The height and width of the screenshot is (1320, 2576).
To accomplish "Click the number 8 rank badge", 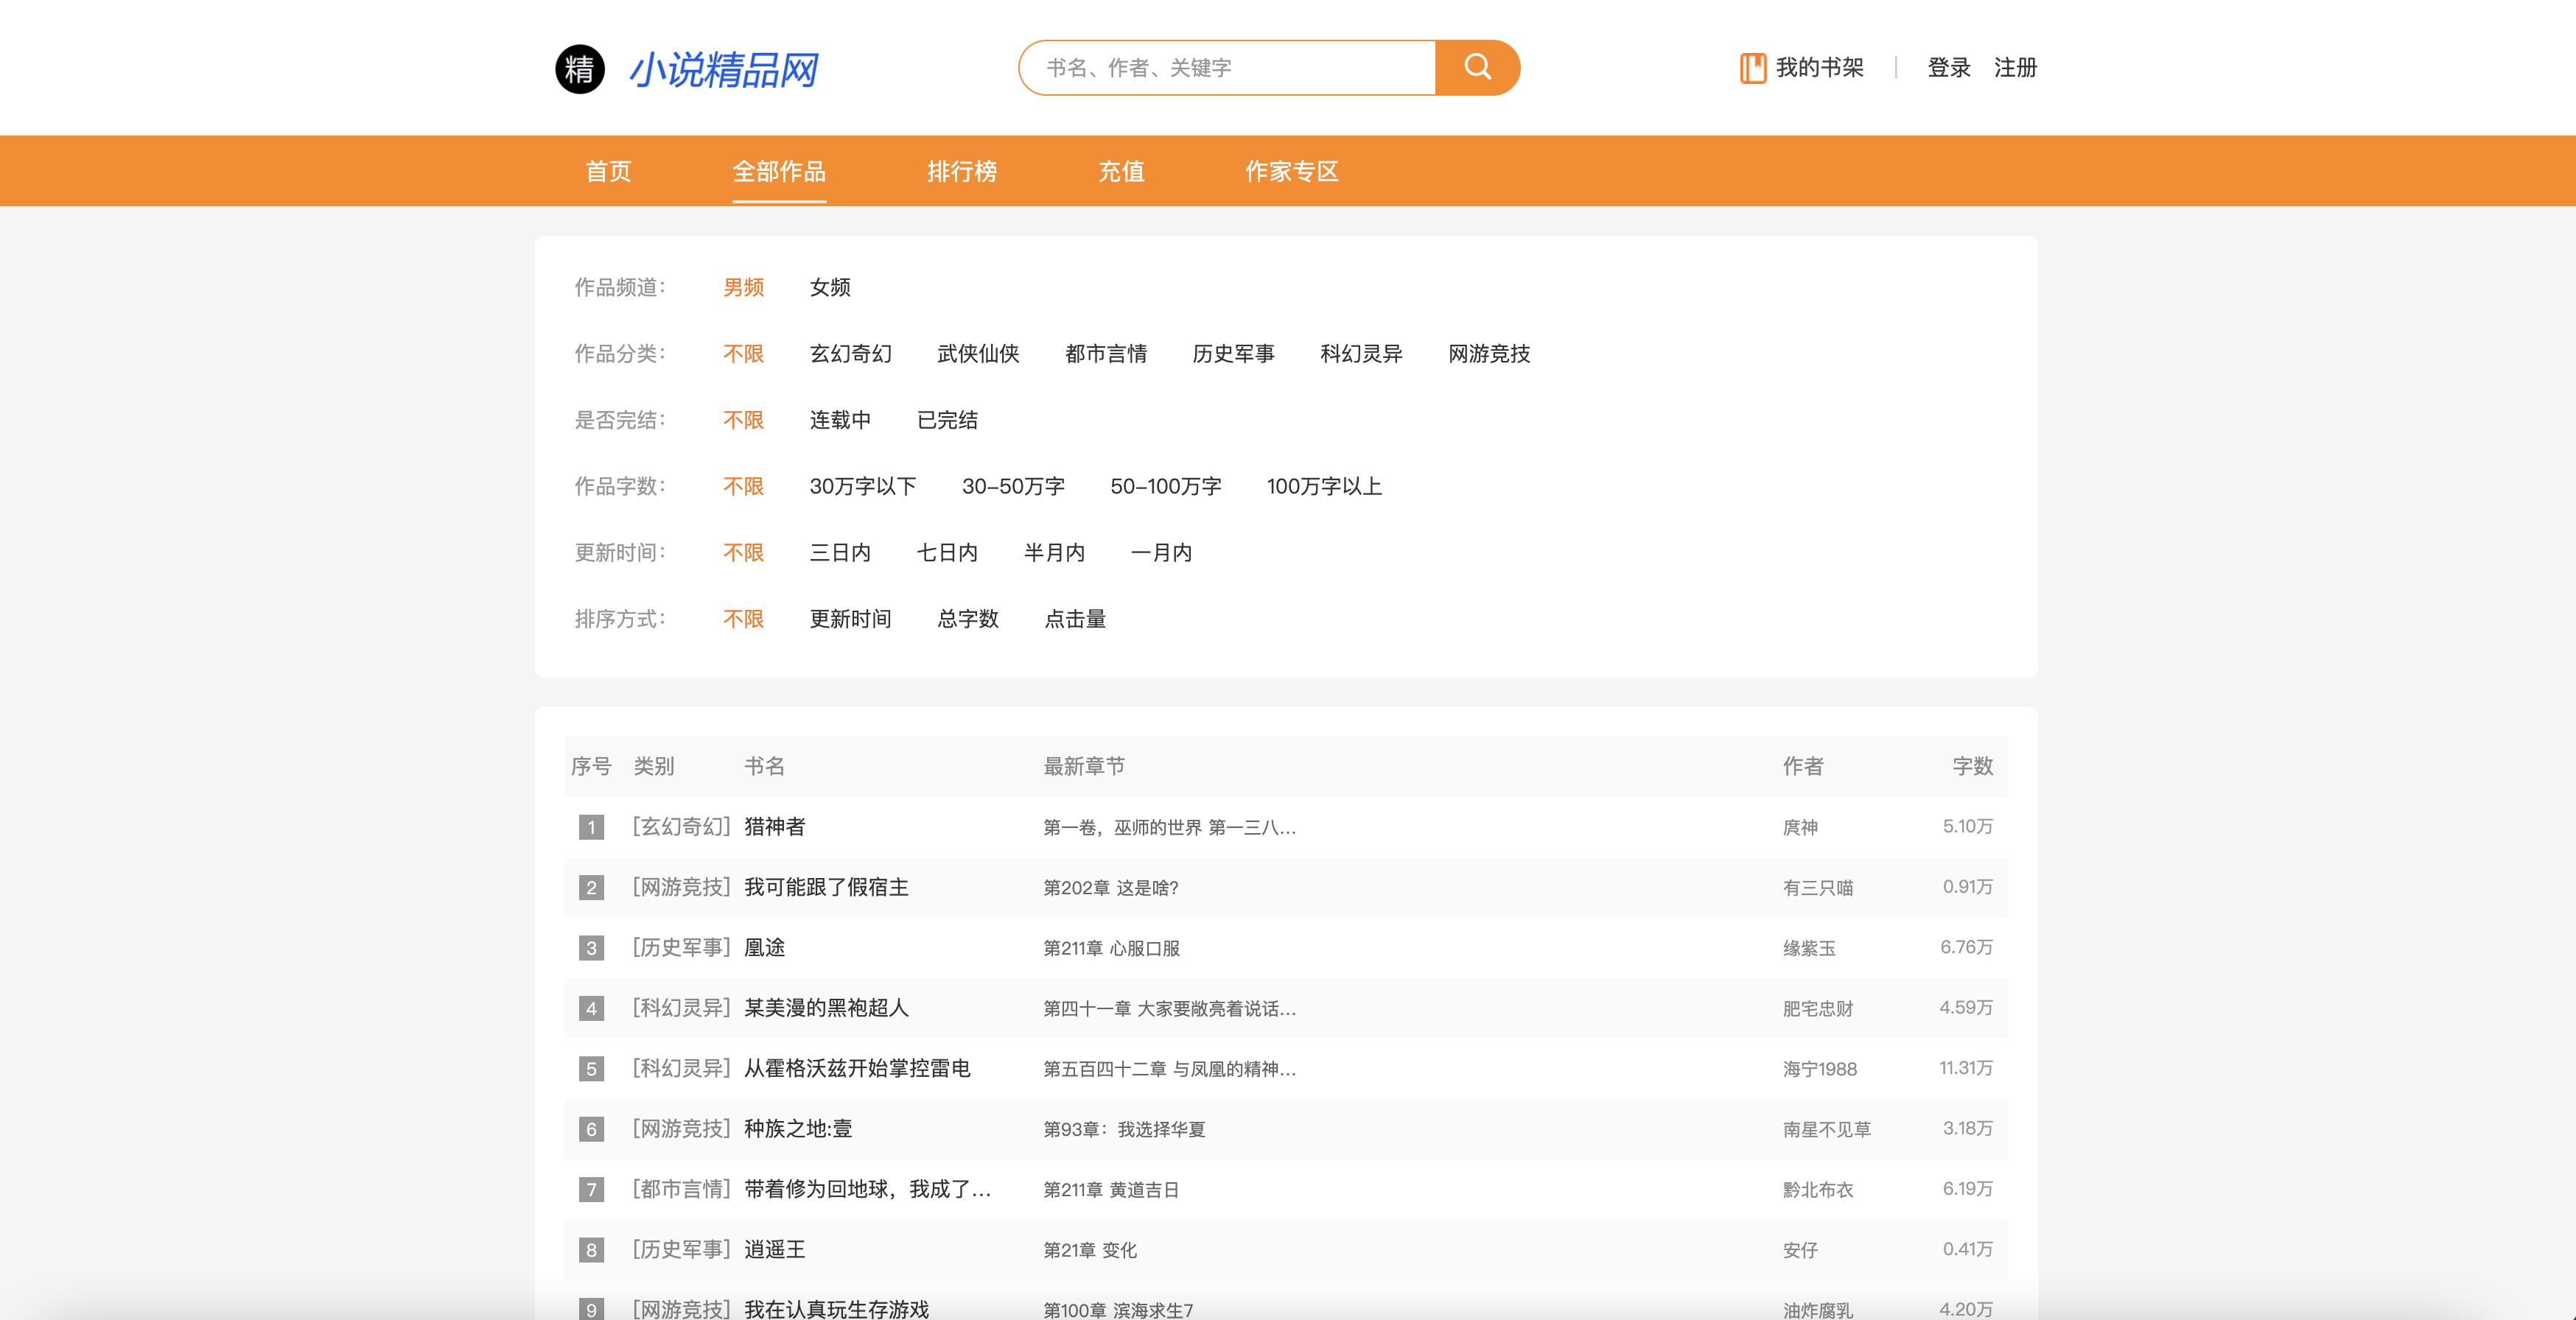I will tap(591, 1250).
